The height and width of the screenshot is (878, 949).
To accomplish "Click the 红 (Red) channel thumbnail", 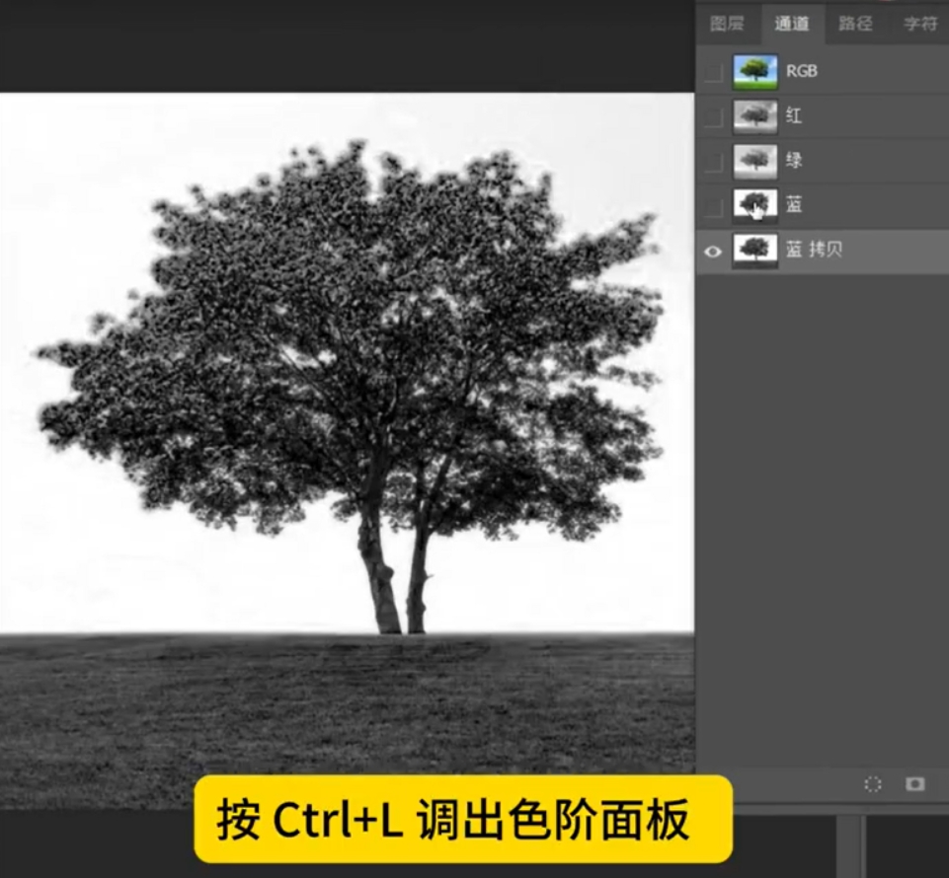I will (754, 115).
